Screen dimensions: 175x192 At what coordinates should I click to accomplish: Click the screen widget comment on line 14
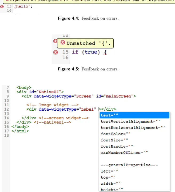63,118
